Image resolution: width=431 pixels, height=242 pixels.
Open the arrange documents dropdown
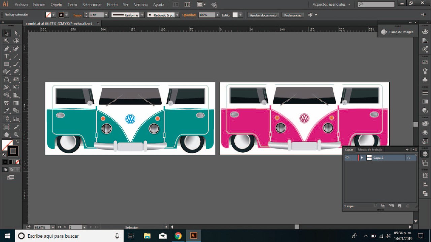[x=201, y=4]
